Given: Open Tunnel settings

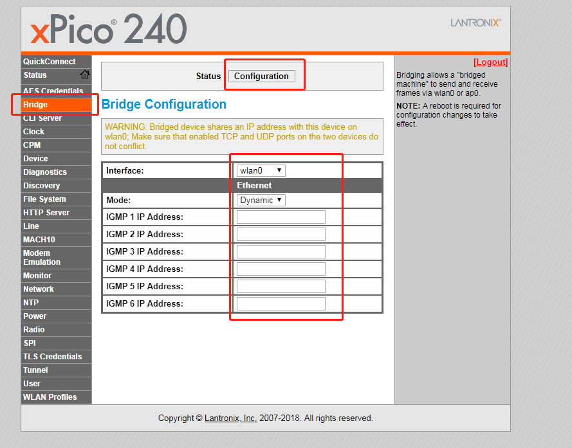Looking at the screenshot, I should [56, 370].
